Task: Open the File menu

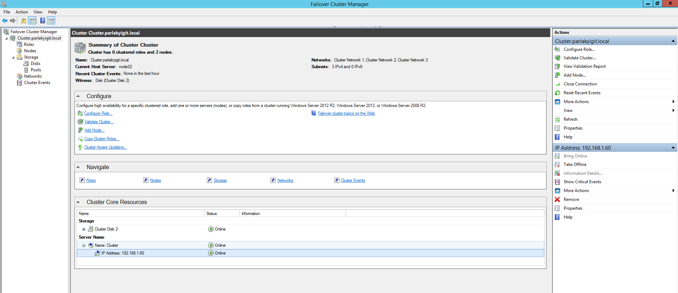Action: 7,12
